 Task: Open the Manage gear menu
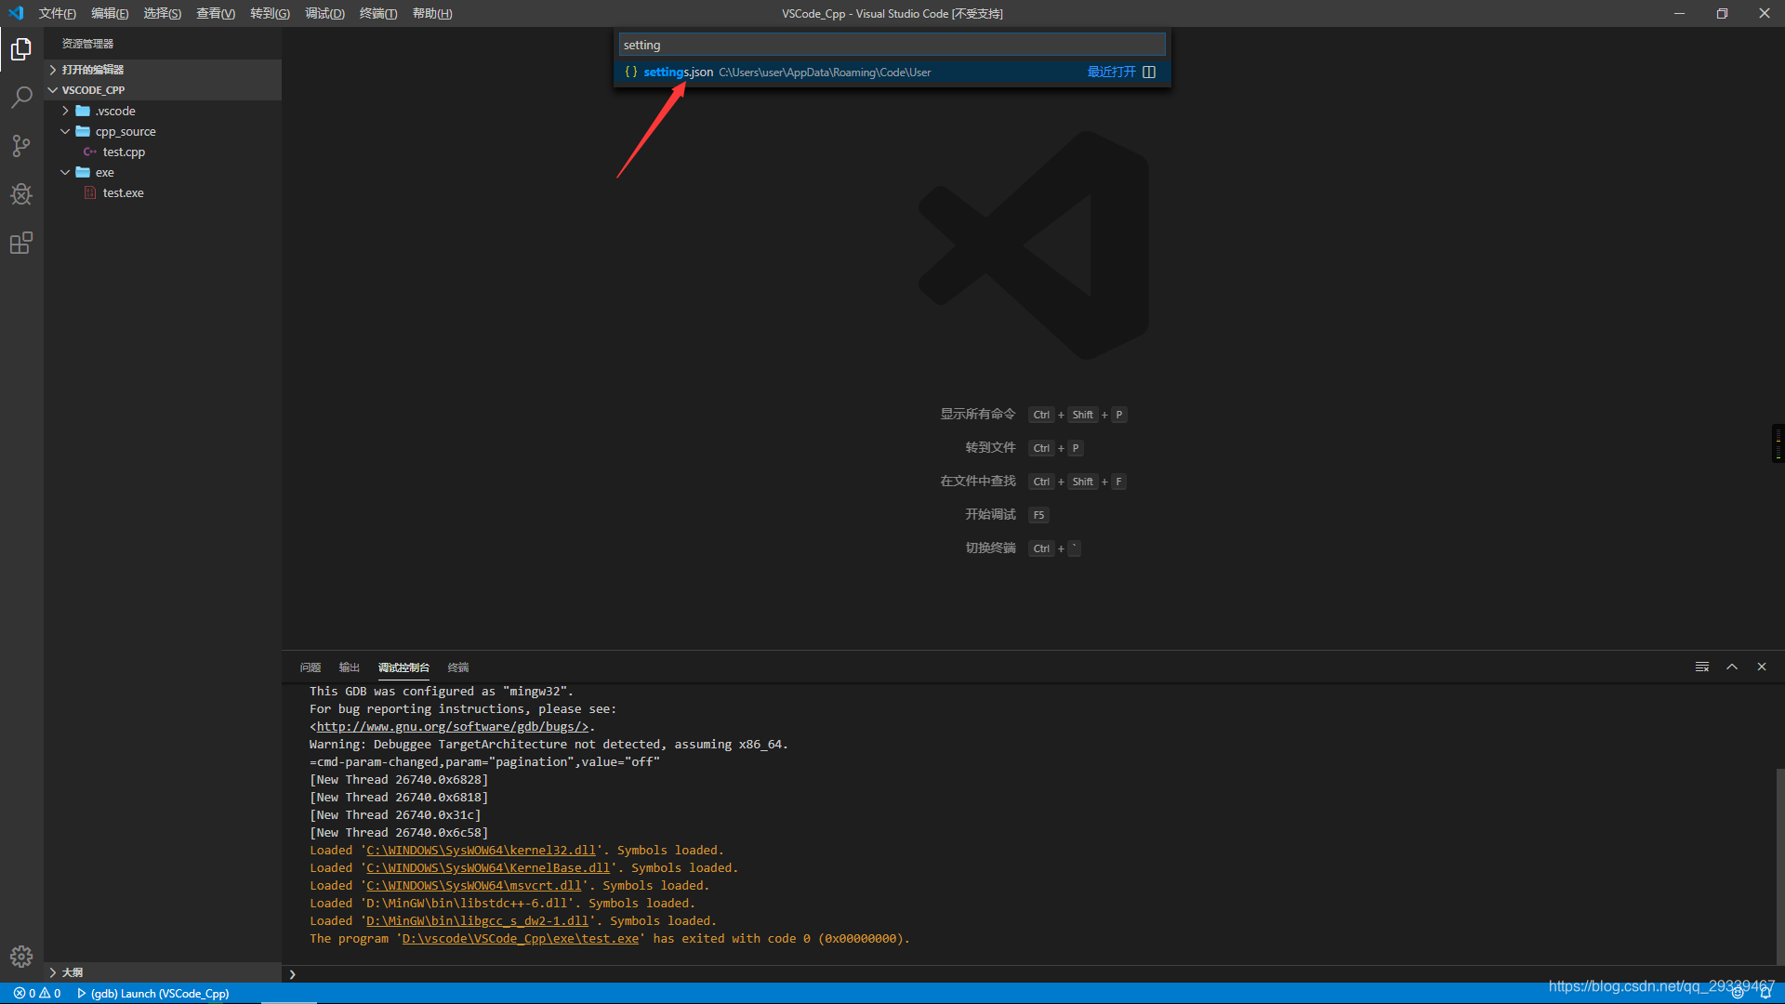click(21, 957)
